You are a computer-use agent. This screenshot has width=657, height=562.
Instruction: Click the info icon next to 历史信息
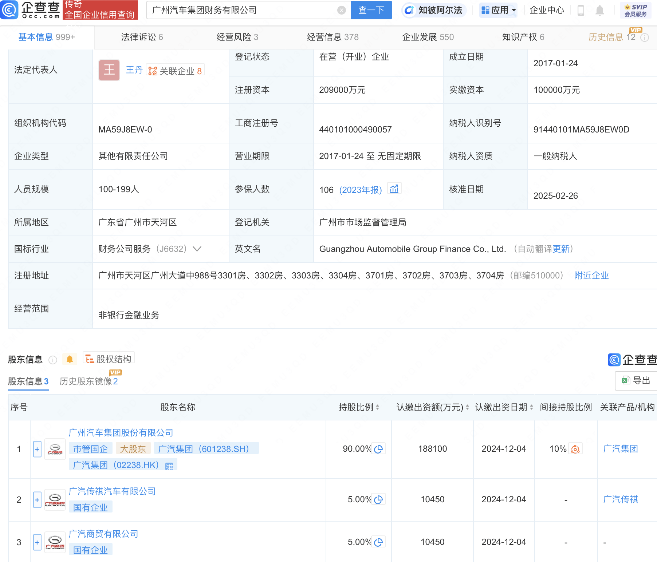coord(645,37)
